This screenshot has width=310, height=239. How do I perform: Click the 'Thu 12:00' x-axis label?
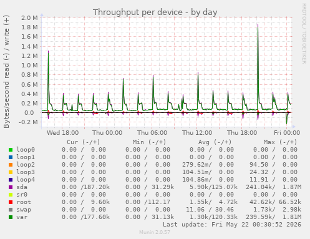click(197, 133)
